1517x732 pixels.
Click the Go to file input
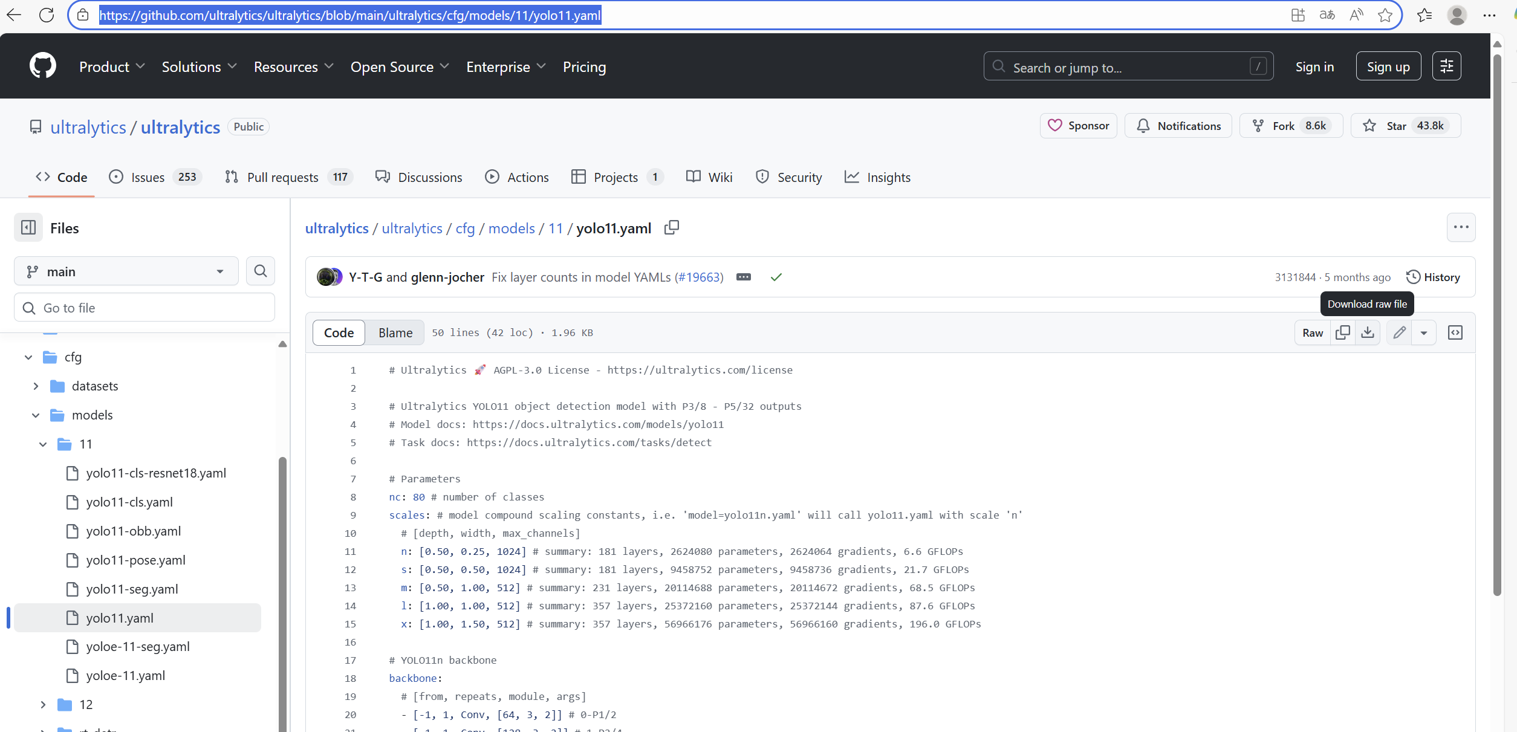pos(145,308)
